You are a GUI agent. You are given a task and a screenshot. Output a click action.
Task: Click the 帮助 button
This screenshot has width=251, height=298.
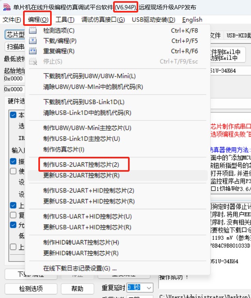78,289
